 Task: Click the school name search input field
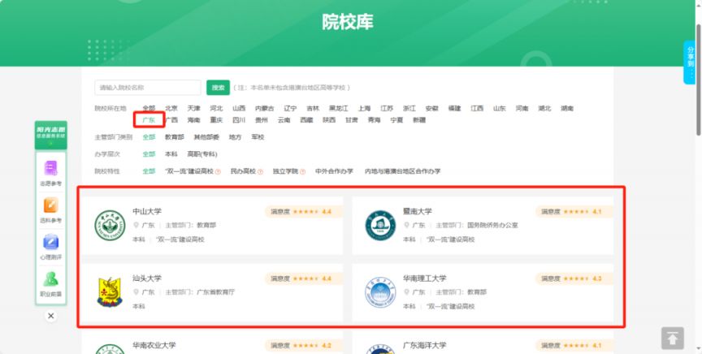coord(147,87)
